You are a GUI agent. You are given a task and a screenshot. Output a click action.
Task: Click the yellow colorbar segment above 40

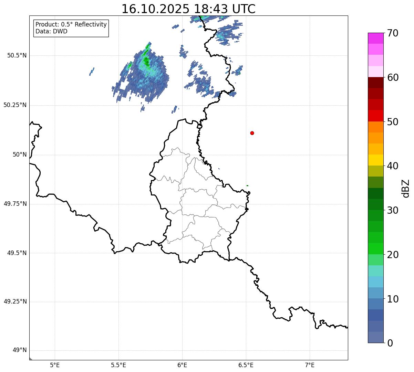tap(375, 160)
